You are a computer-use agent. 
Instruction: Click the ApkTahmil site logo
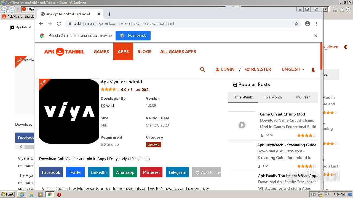tap(64, 52)
